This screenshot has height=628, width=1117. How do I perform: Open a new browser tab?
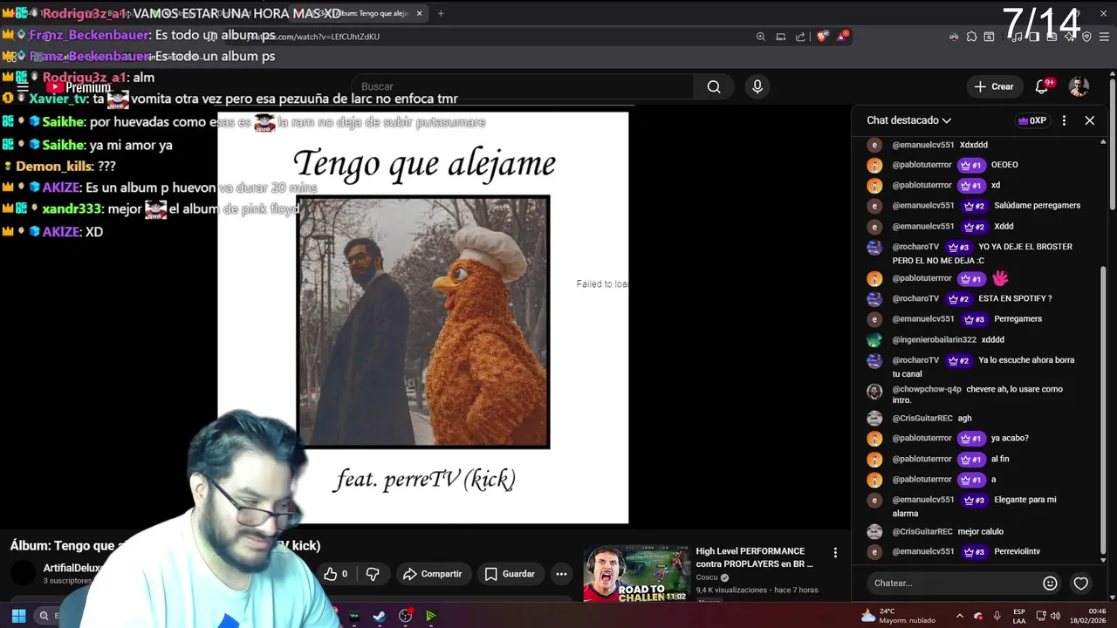point(441,13)
